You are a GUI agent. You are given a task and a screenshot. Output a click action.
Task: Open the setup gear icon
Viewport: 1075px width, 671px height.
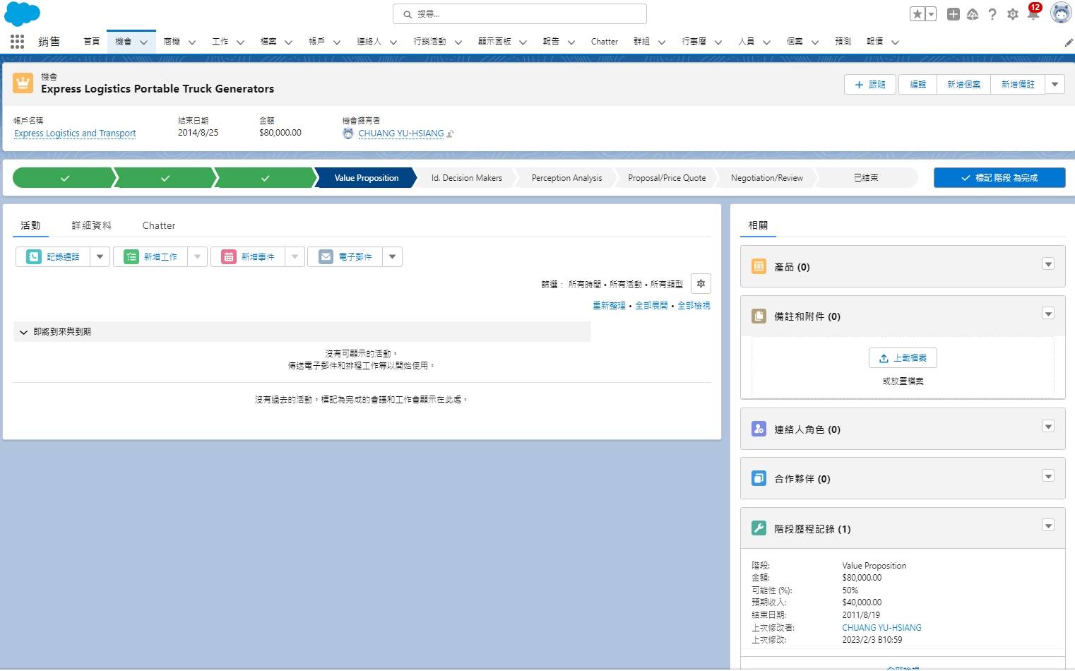coord(1013,14)
